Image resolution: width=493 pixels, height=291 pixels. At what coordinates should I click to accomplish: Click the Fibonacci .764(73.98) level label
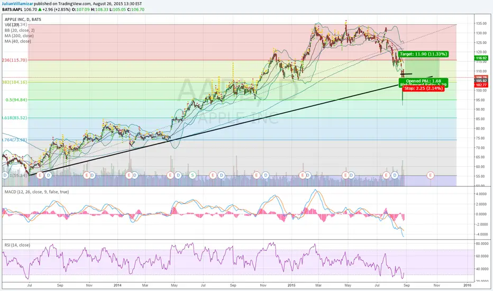tap(14, 140)
